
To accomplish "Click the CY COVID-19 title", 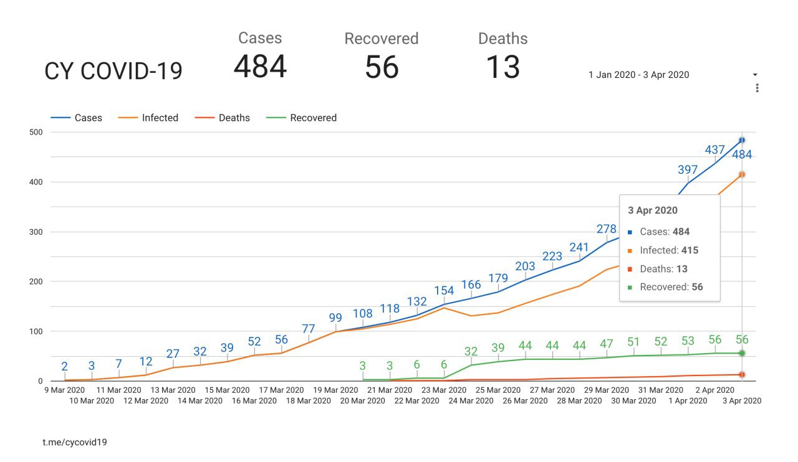I will pyautogui.click(x=113, y=72).
